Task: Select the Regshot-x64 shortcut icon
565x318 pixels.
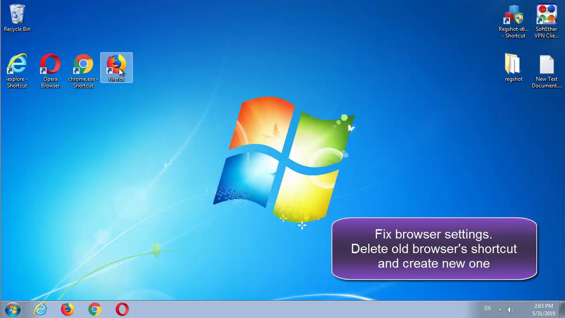Action: [514, 22]
